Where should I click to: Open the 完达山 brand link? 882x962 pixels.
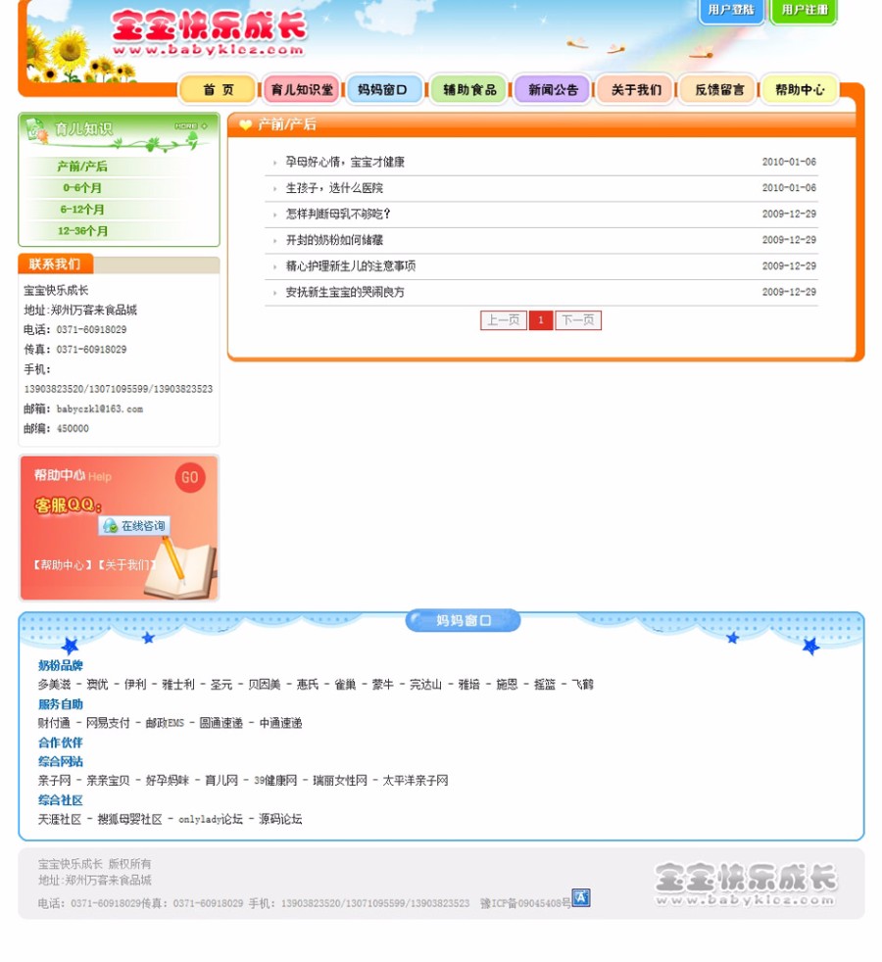click(x=425, y=684)
